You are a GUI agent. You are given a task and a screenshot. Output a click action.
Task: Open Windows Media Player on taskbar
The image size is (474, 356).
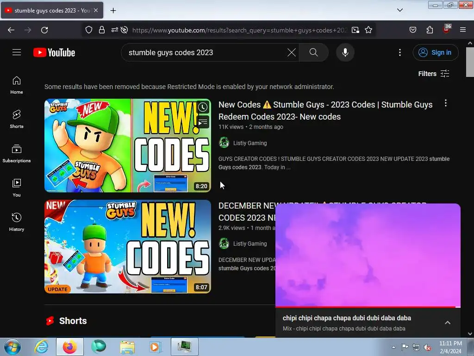tap(156, 347)
